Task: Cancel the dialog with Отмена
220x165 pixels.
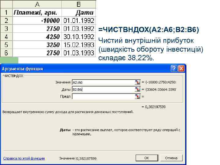Action: tap(171, 158)
